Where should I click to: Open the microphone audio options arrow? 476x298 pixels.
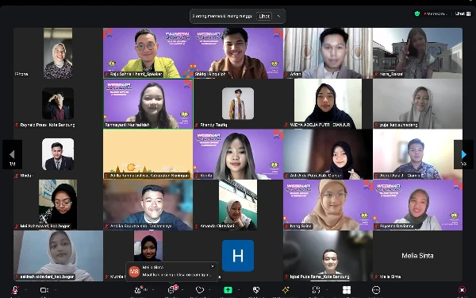pyautogui.click(x=26, y=290)
